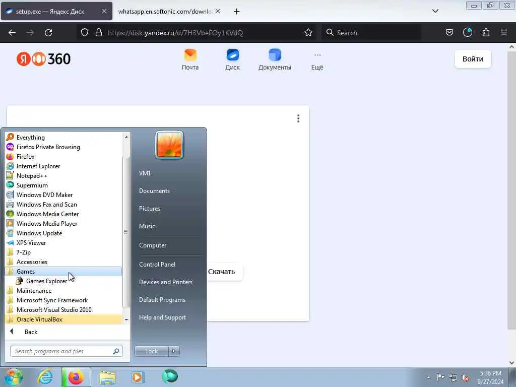Open the Firefox hamburger application menu

504,32
